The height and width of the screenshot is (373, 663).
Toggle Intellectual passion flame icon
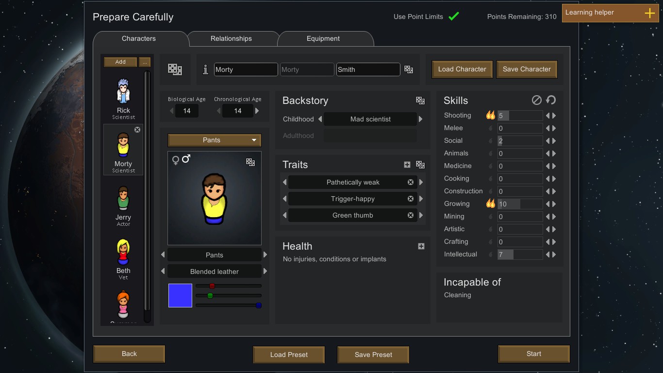[x=490, y=254]
